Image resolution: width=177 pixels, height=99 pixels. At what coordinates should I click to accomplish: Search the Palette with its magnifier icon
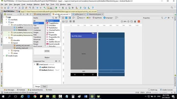pos(53,18)
